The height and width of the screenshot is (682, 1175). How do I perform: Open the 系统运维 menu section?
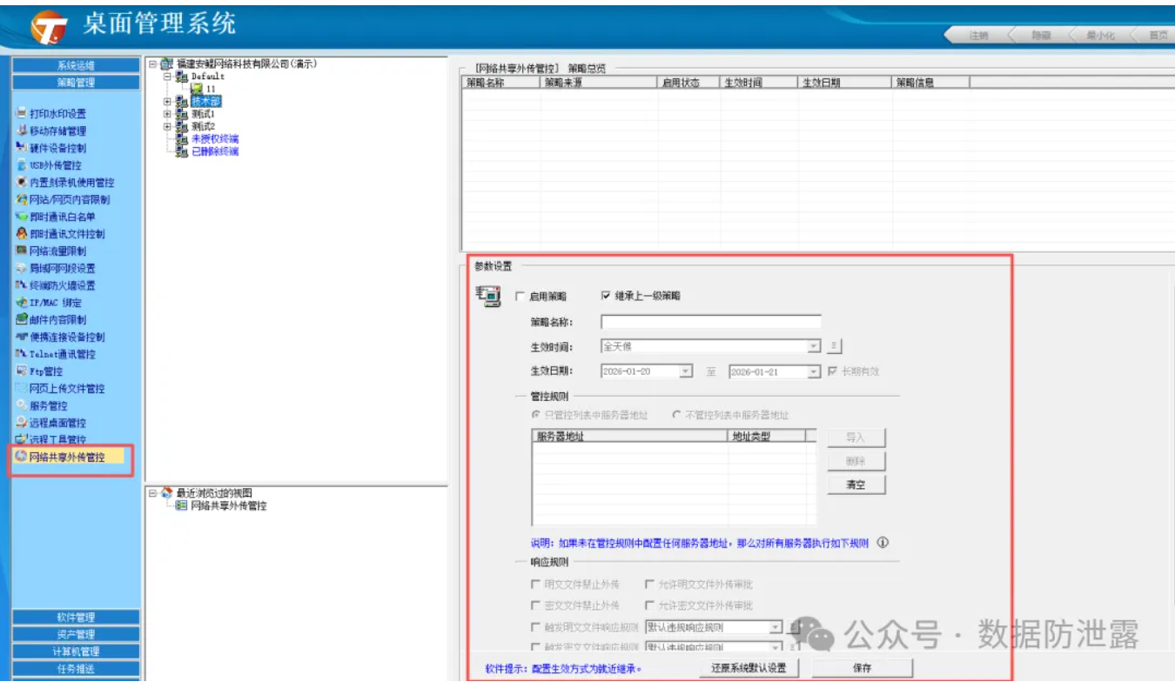click(76, 65)
